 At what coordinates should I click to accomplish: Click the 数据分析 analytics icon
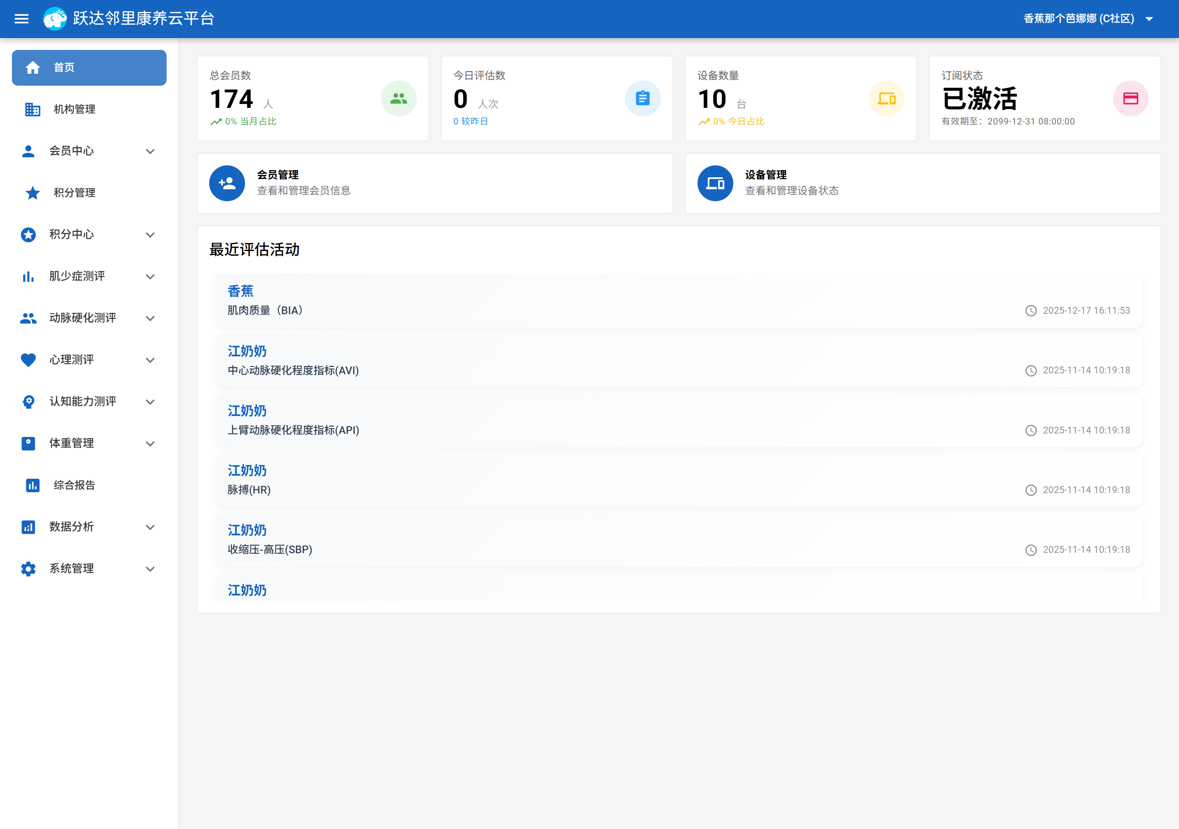(x=28, y=527)
